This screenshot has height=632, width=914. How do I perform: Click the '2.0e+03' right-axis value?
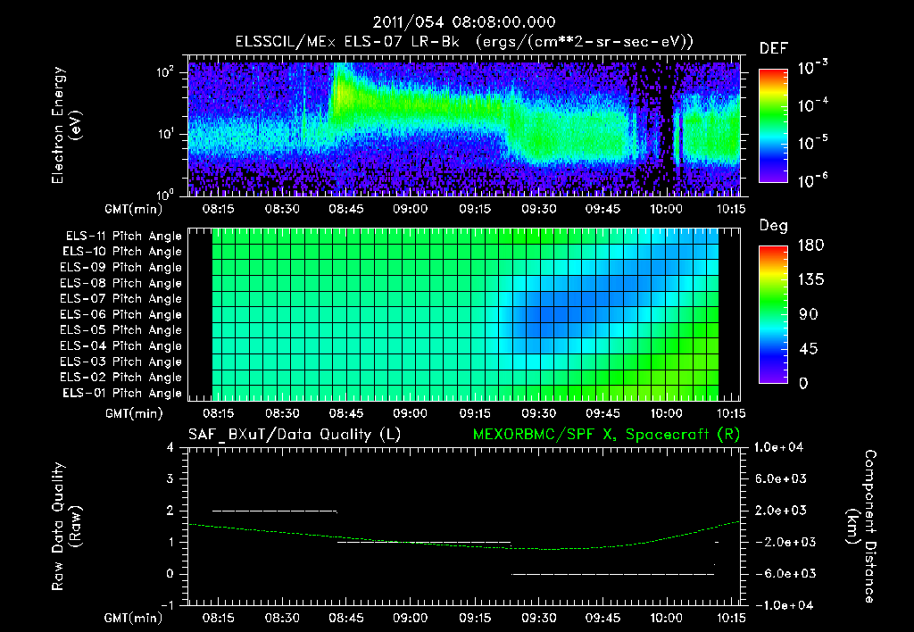point(780,511)
